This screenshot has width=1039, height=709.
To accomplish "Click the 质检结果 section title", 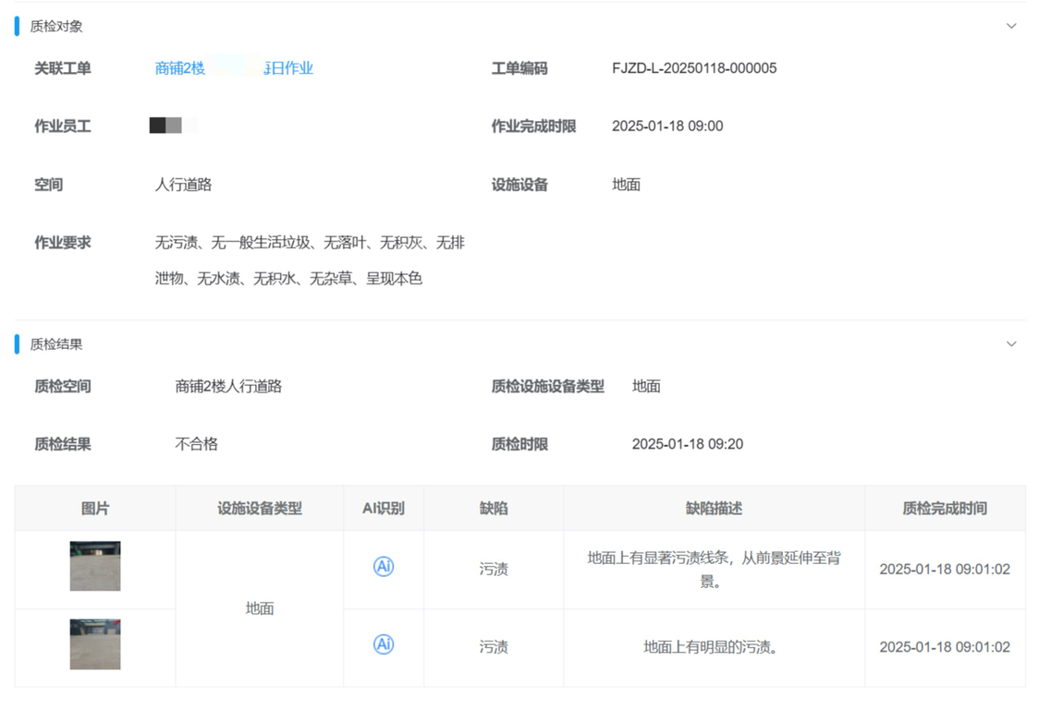I will coord(56,344).
